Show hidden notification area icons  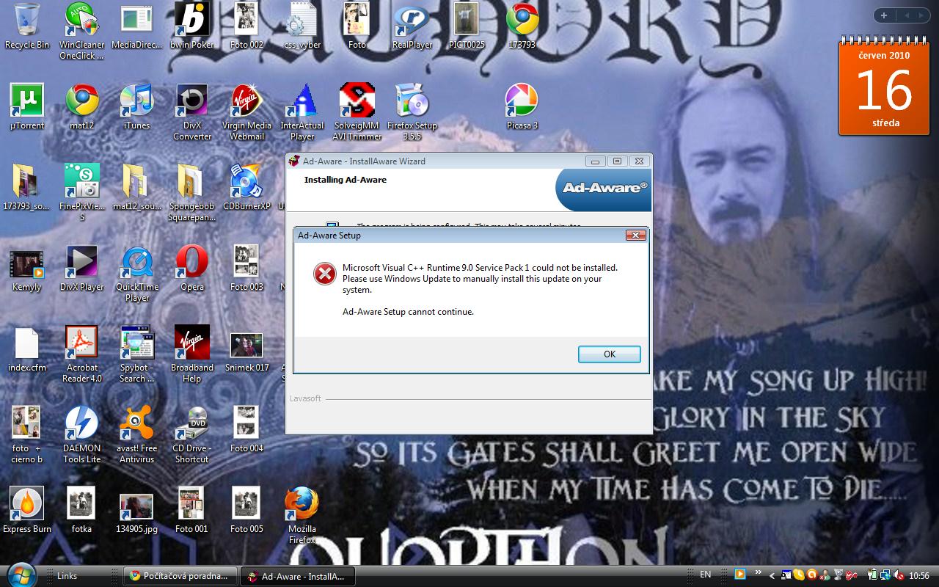(771, 575)
